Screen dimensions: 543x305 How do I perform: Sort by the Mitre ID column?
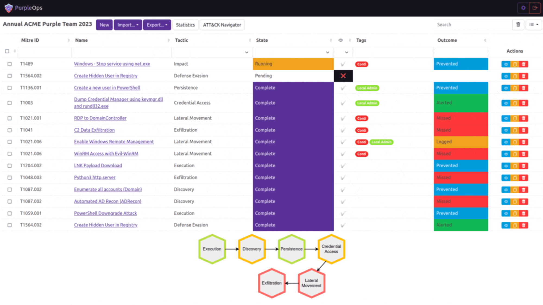coord(30,40)
